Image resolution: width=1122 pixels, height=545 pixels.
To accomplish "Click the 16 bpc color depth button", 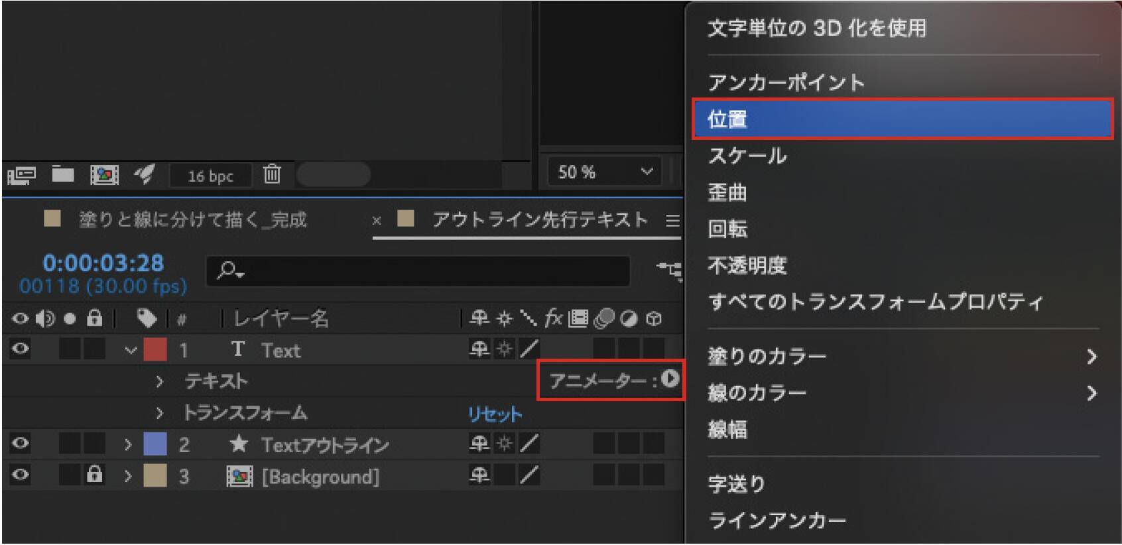I will click(x=210, y=176).
